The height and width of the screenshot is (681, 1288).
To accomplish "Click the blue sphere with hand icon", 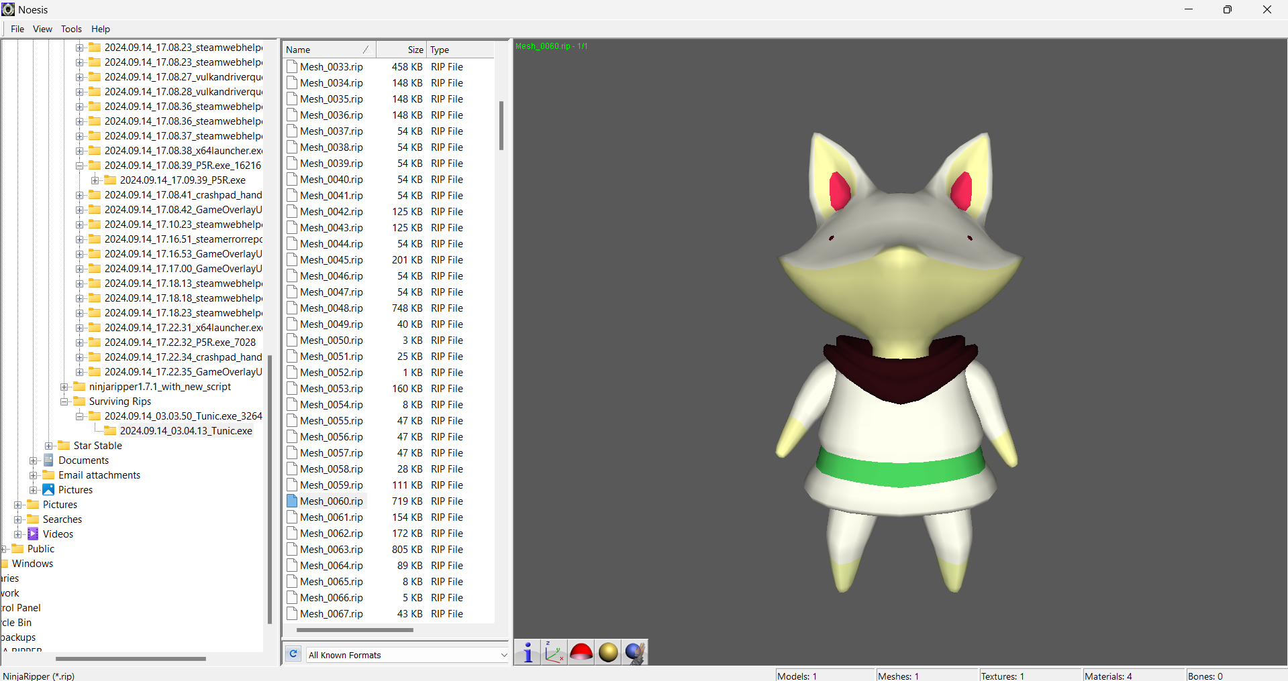I will (635, 652).
